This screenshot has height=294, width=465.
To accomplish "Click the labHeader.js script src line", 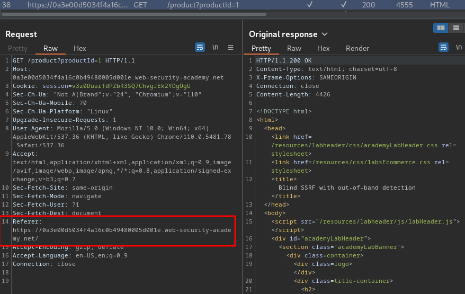I will pos(365,221).
